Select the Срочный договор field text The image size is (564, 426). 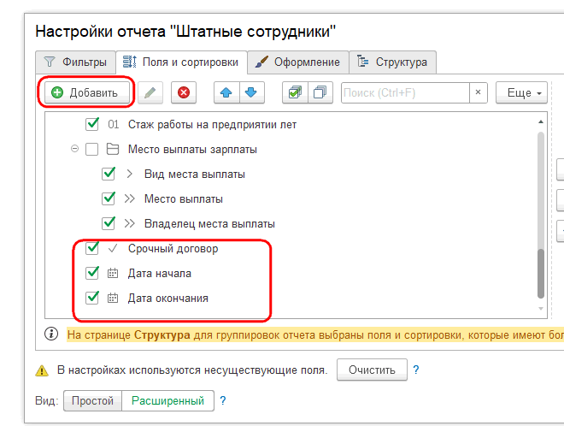[x=173, y=248]
